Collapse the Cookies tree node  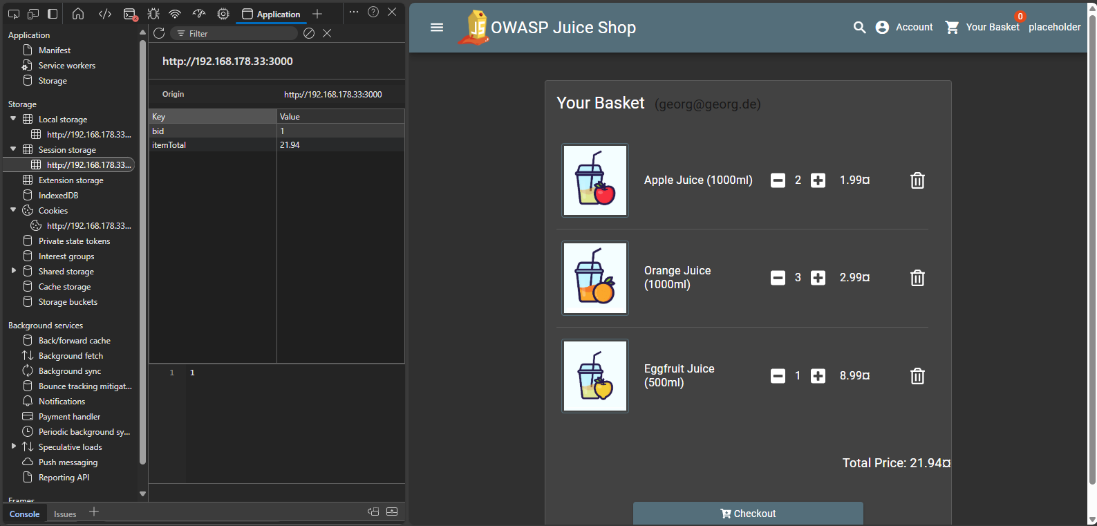pos(13,210)
